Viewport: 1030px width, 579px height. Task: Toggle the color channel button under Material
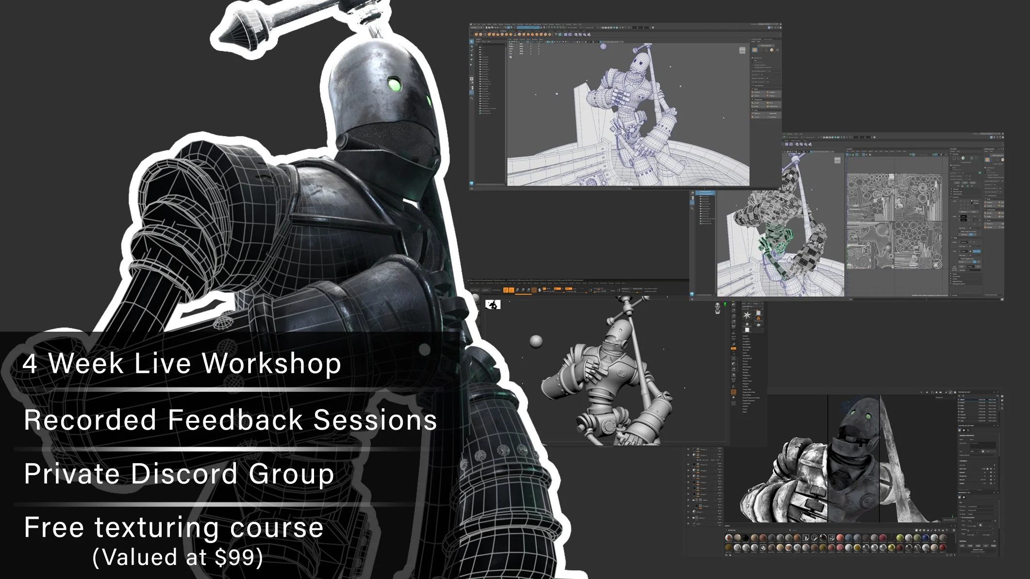click(x=962, y=546)
